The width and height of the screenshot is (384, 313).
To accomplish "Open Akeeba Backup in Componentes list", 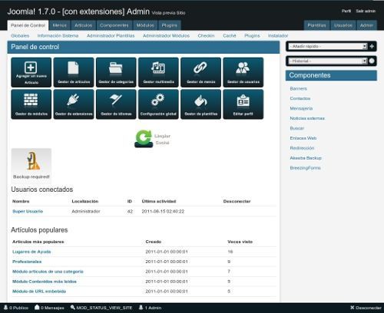I will tap(306, 158).
